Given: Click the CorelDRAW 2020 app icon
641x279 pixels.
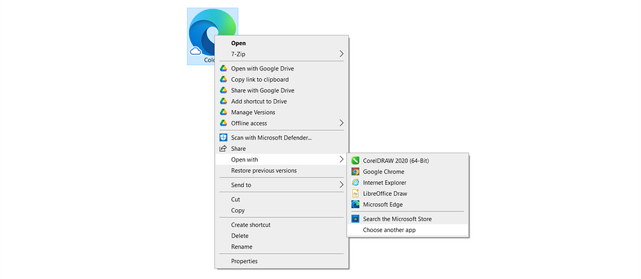Looking at the screenshot, I should coord(355,161).
